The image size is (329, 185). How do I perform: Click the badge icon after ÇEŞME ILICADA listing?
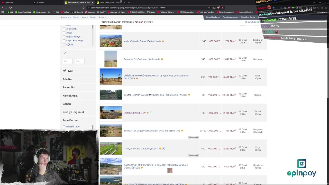point(189,95)
